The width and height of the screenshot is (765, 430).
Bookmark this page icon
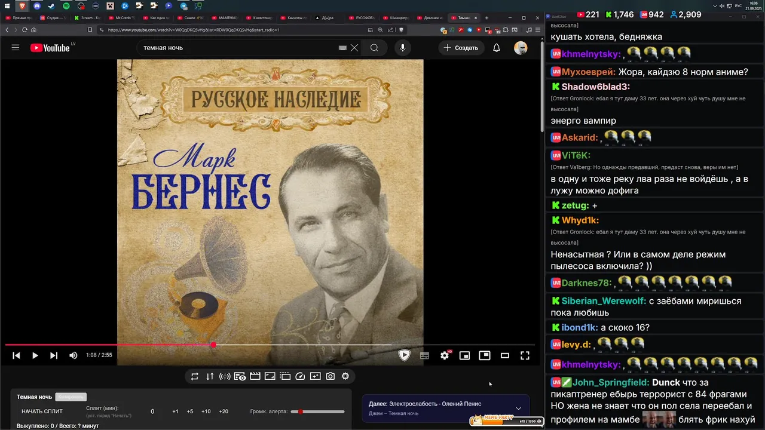click(x=90, y=30)
